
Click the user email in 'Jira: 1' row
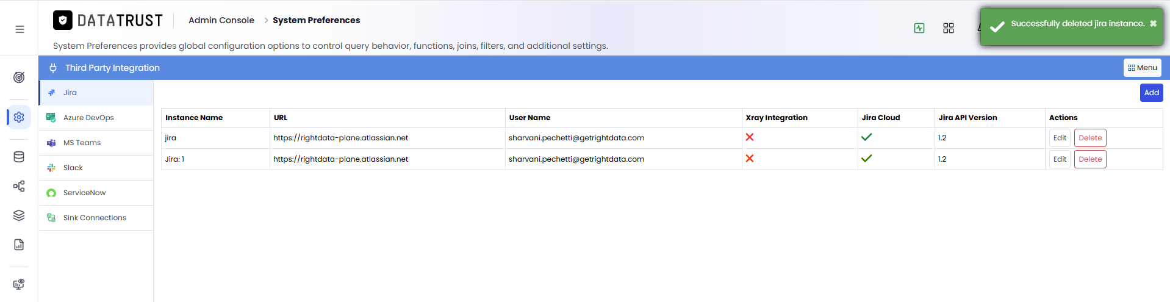tap(576, 159)
